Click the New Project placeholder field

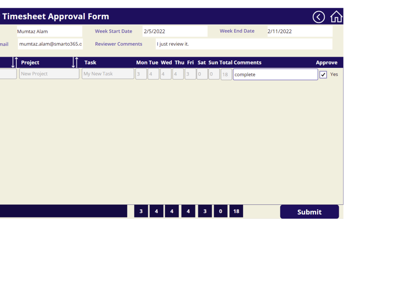49,73
